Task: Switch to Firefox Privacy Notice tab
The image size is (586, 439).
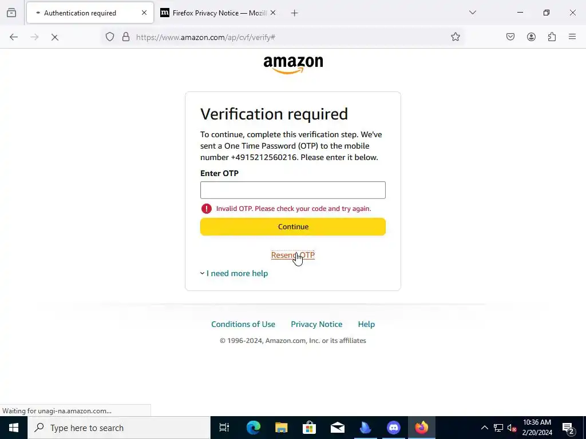Action: [218, 13]
